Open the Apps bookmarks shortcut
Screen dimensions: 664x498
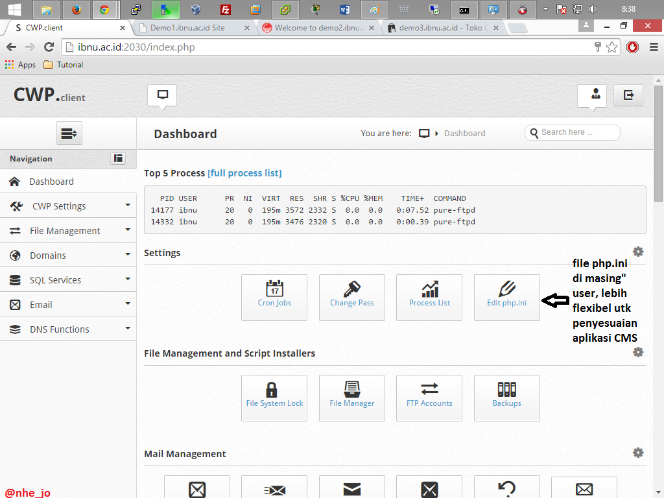[20, 65]
